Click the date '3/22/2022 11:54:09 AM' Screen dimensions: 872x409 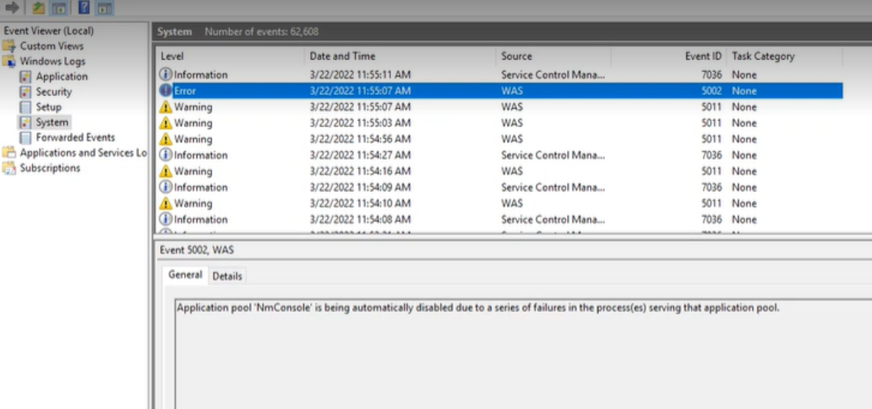click(x=360, y=188)
